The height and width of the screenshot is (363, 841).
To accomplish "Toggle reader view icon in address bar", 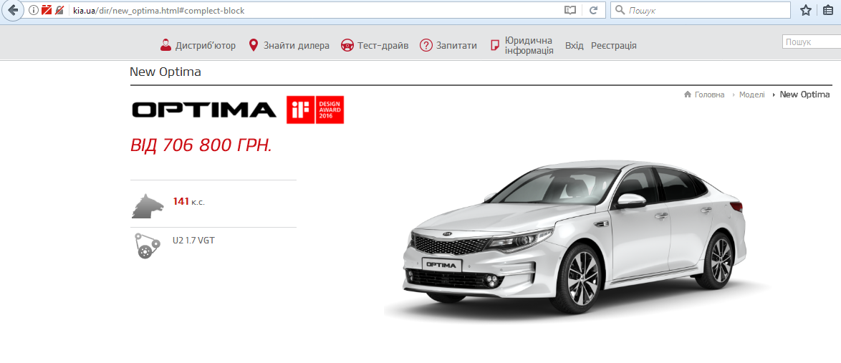I will 570,10.
